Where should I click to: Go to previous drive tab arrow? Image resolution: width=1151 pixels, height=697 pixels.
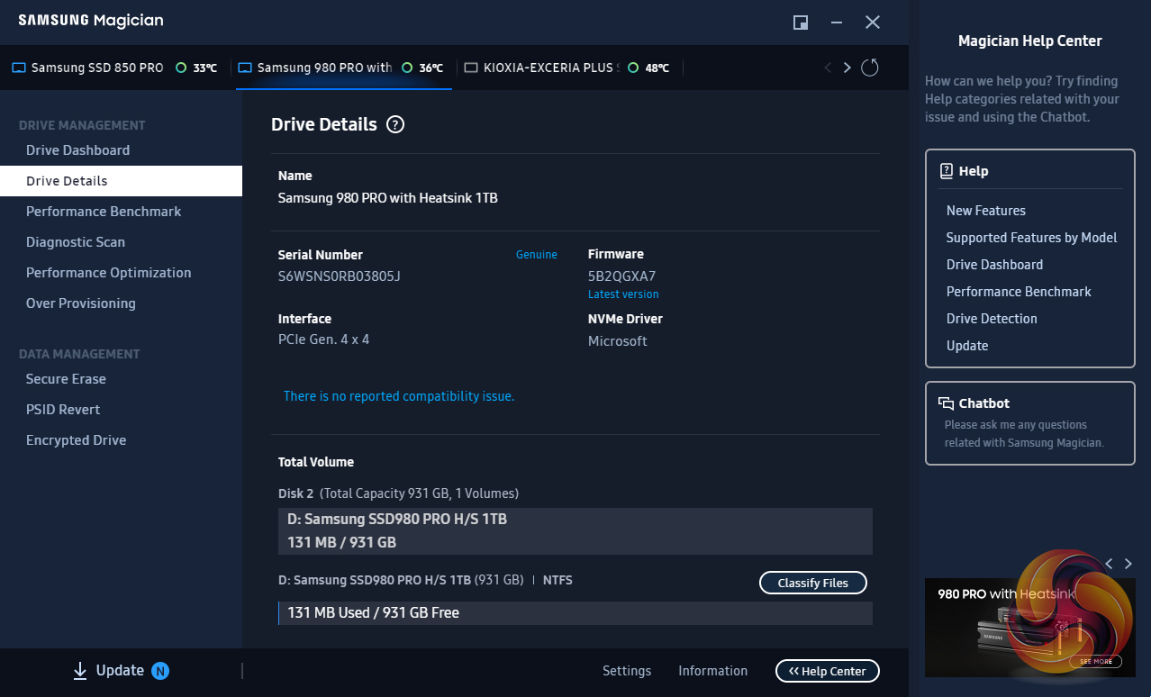point(829,68)
